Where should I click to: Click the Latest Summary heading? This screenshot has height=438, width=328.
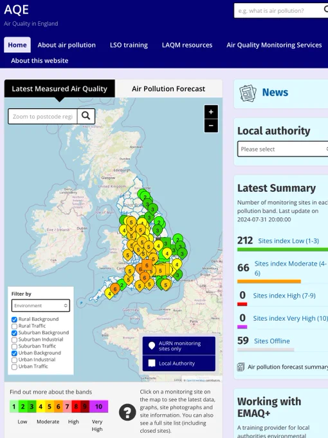(277, 188)
